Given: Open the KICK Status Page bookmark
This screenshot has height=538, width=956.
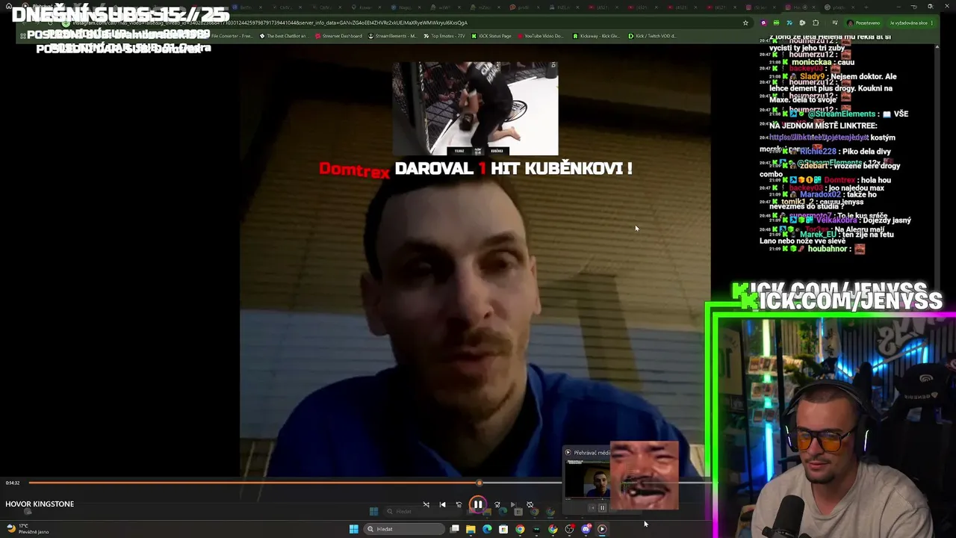Looking at the screenshot, I should 491,36.
